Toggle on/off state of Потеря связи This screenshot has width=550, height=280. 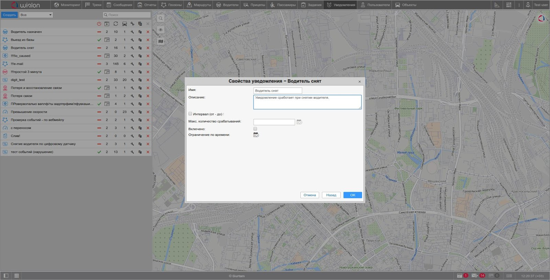pyautogui.click(x=99, y=96)
